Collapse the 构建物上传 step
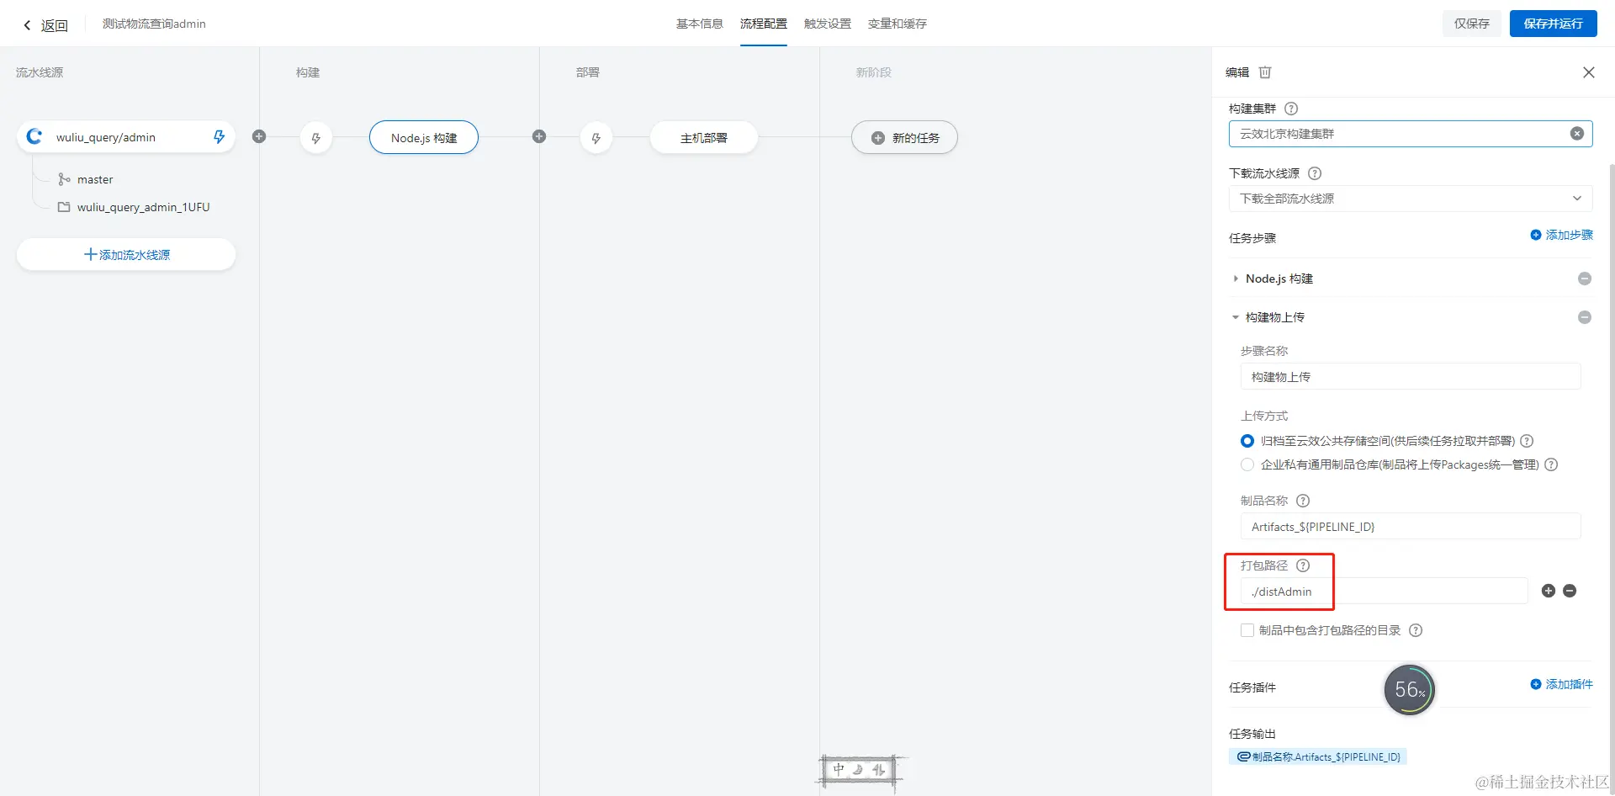This screenshot has height=796, width=1615. click(1236, 317)
